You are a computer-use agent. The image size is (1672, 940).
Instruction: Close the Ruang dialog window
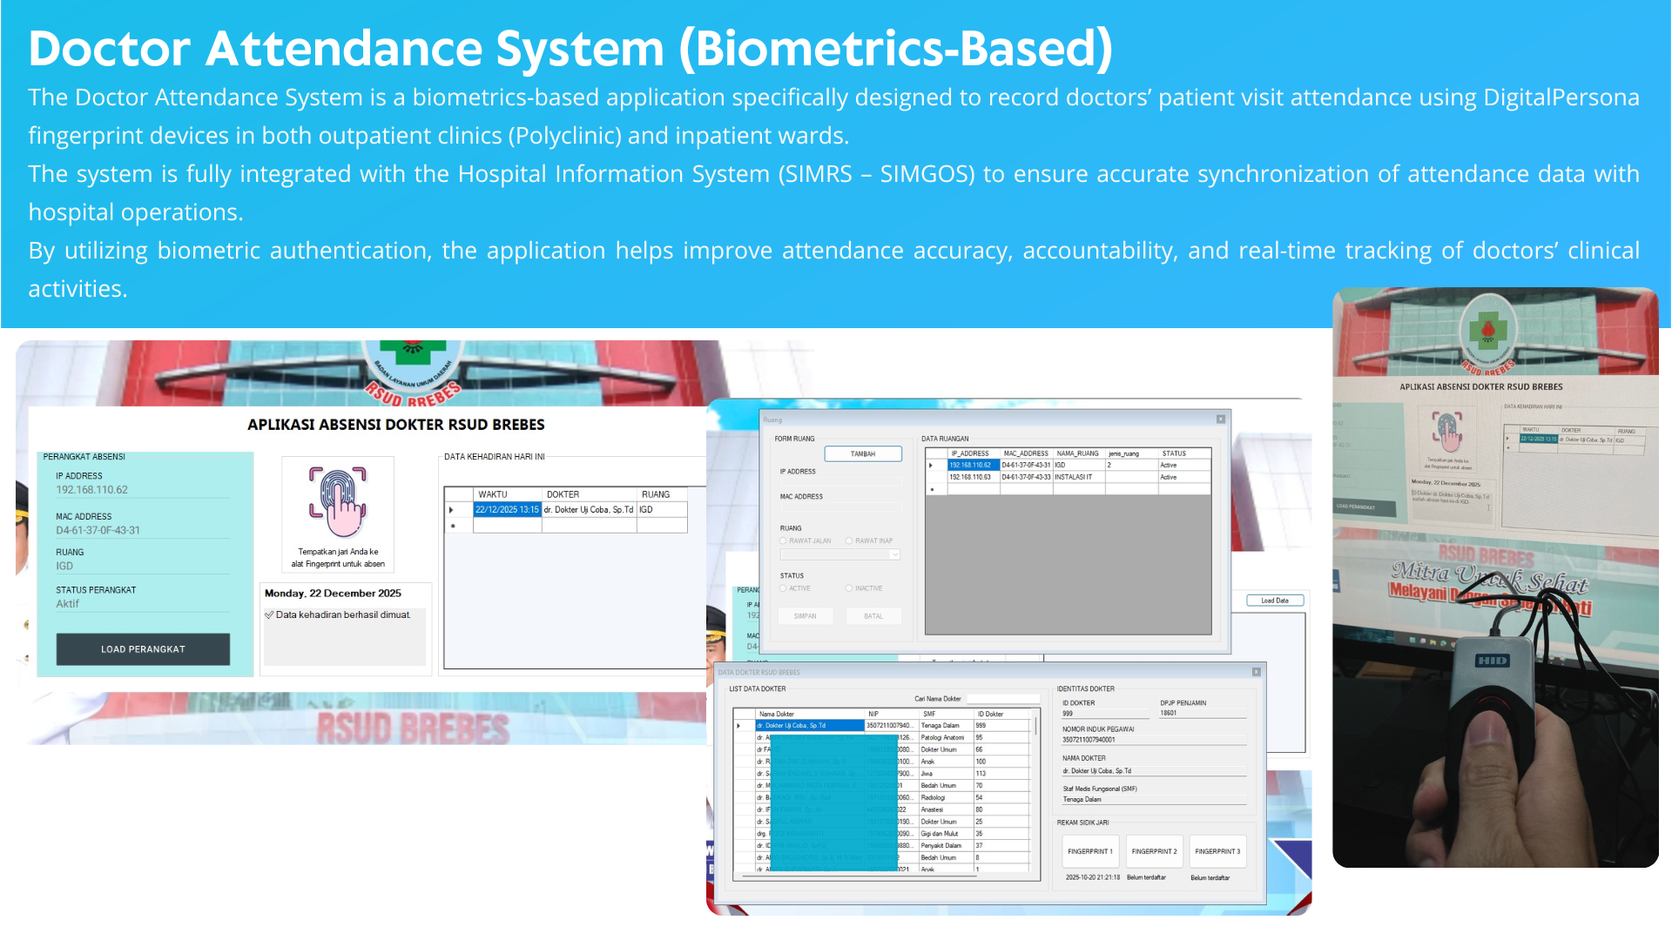click(x=1221, y=420)
